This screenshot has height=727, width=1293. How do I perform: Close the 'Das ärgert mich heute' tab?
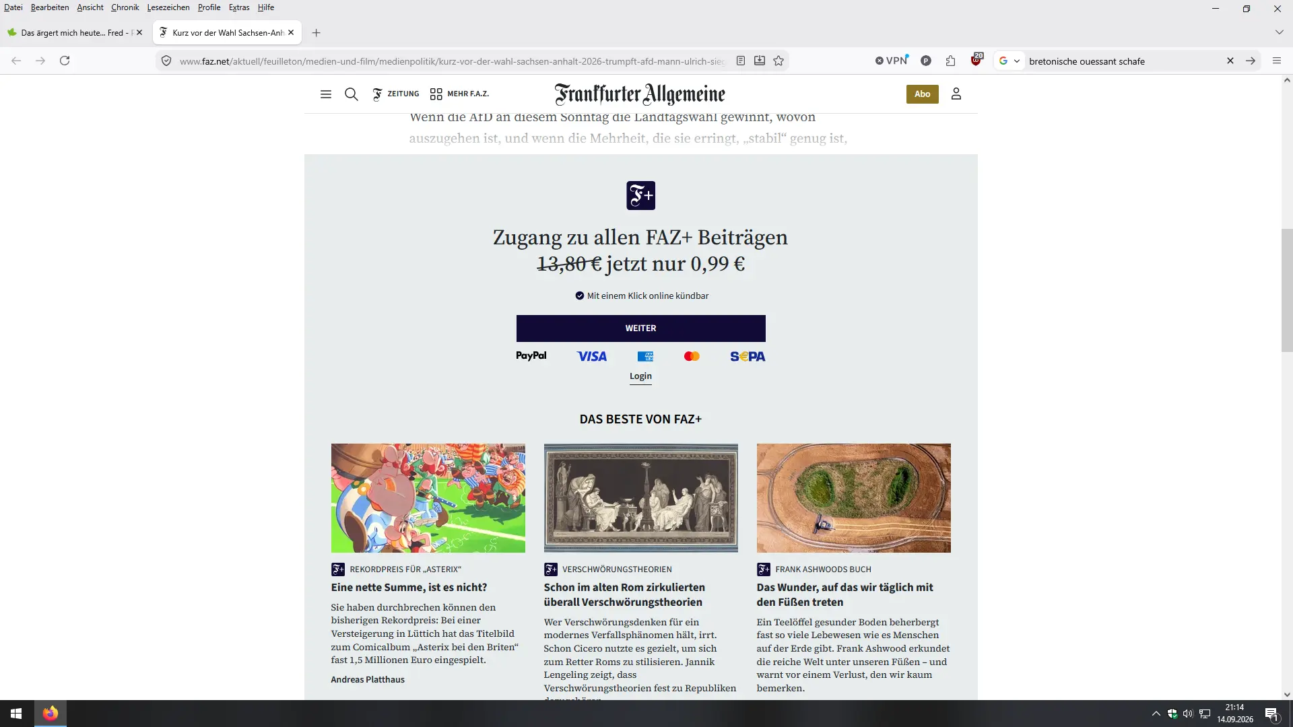click(x=139, y=32)
